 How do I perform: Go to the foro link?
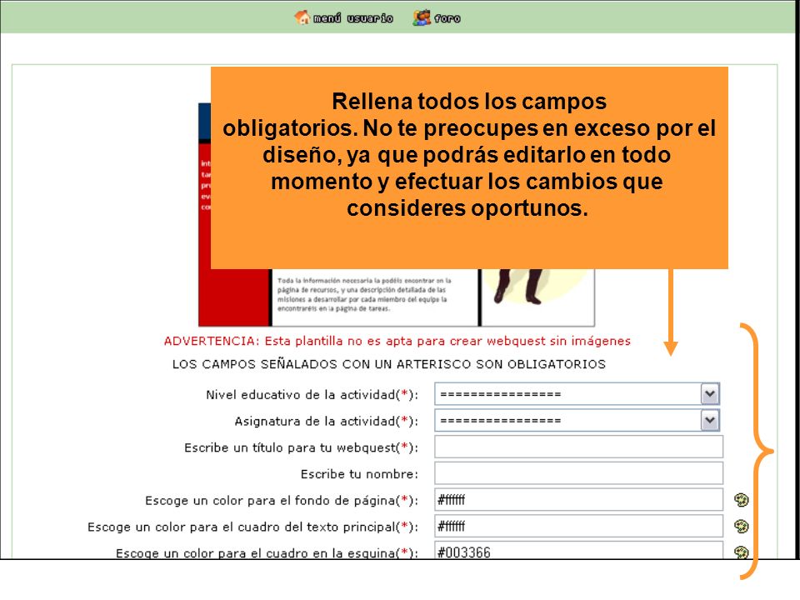[x=447, y=18]
